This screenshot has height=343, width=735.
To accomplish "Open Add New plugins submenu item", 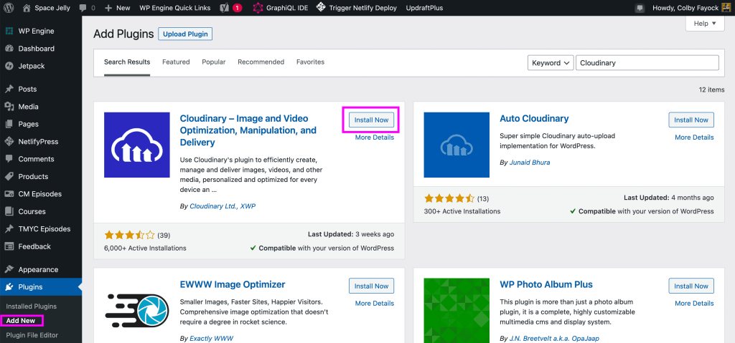I will (x=21, y=321).
